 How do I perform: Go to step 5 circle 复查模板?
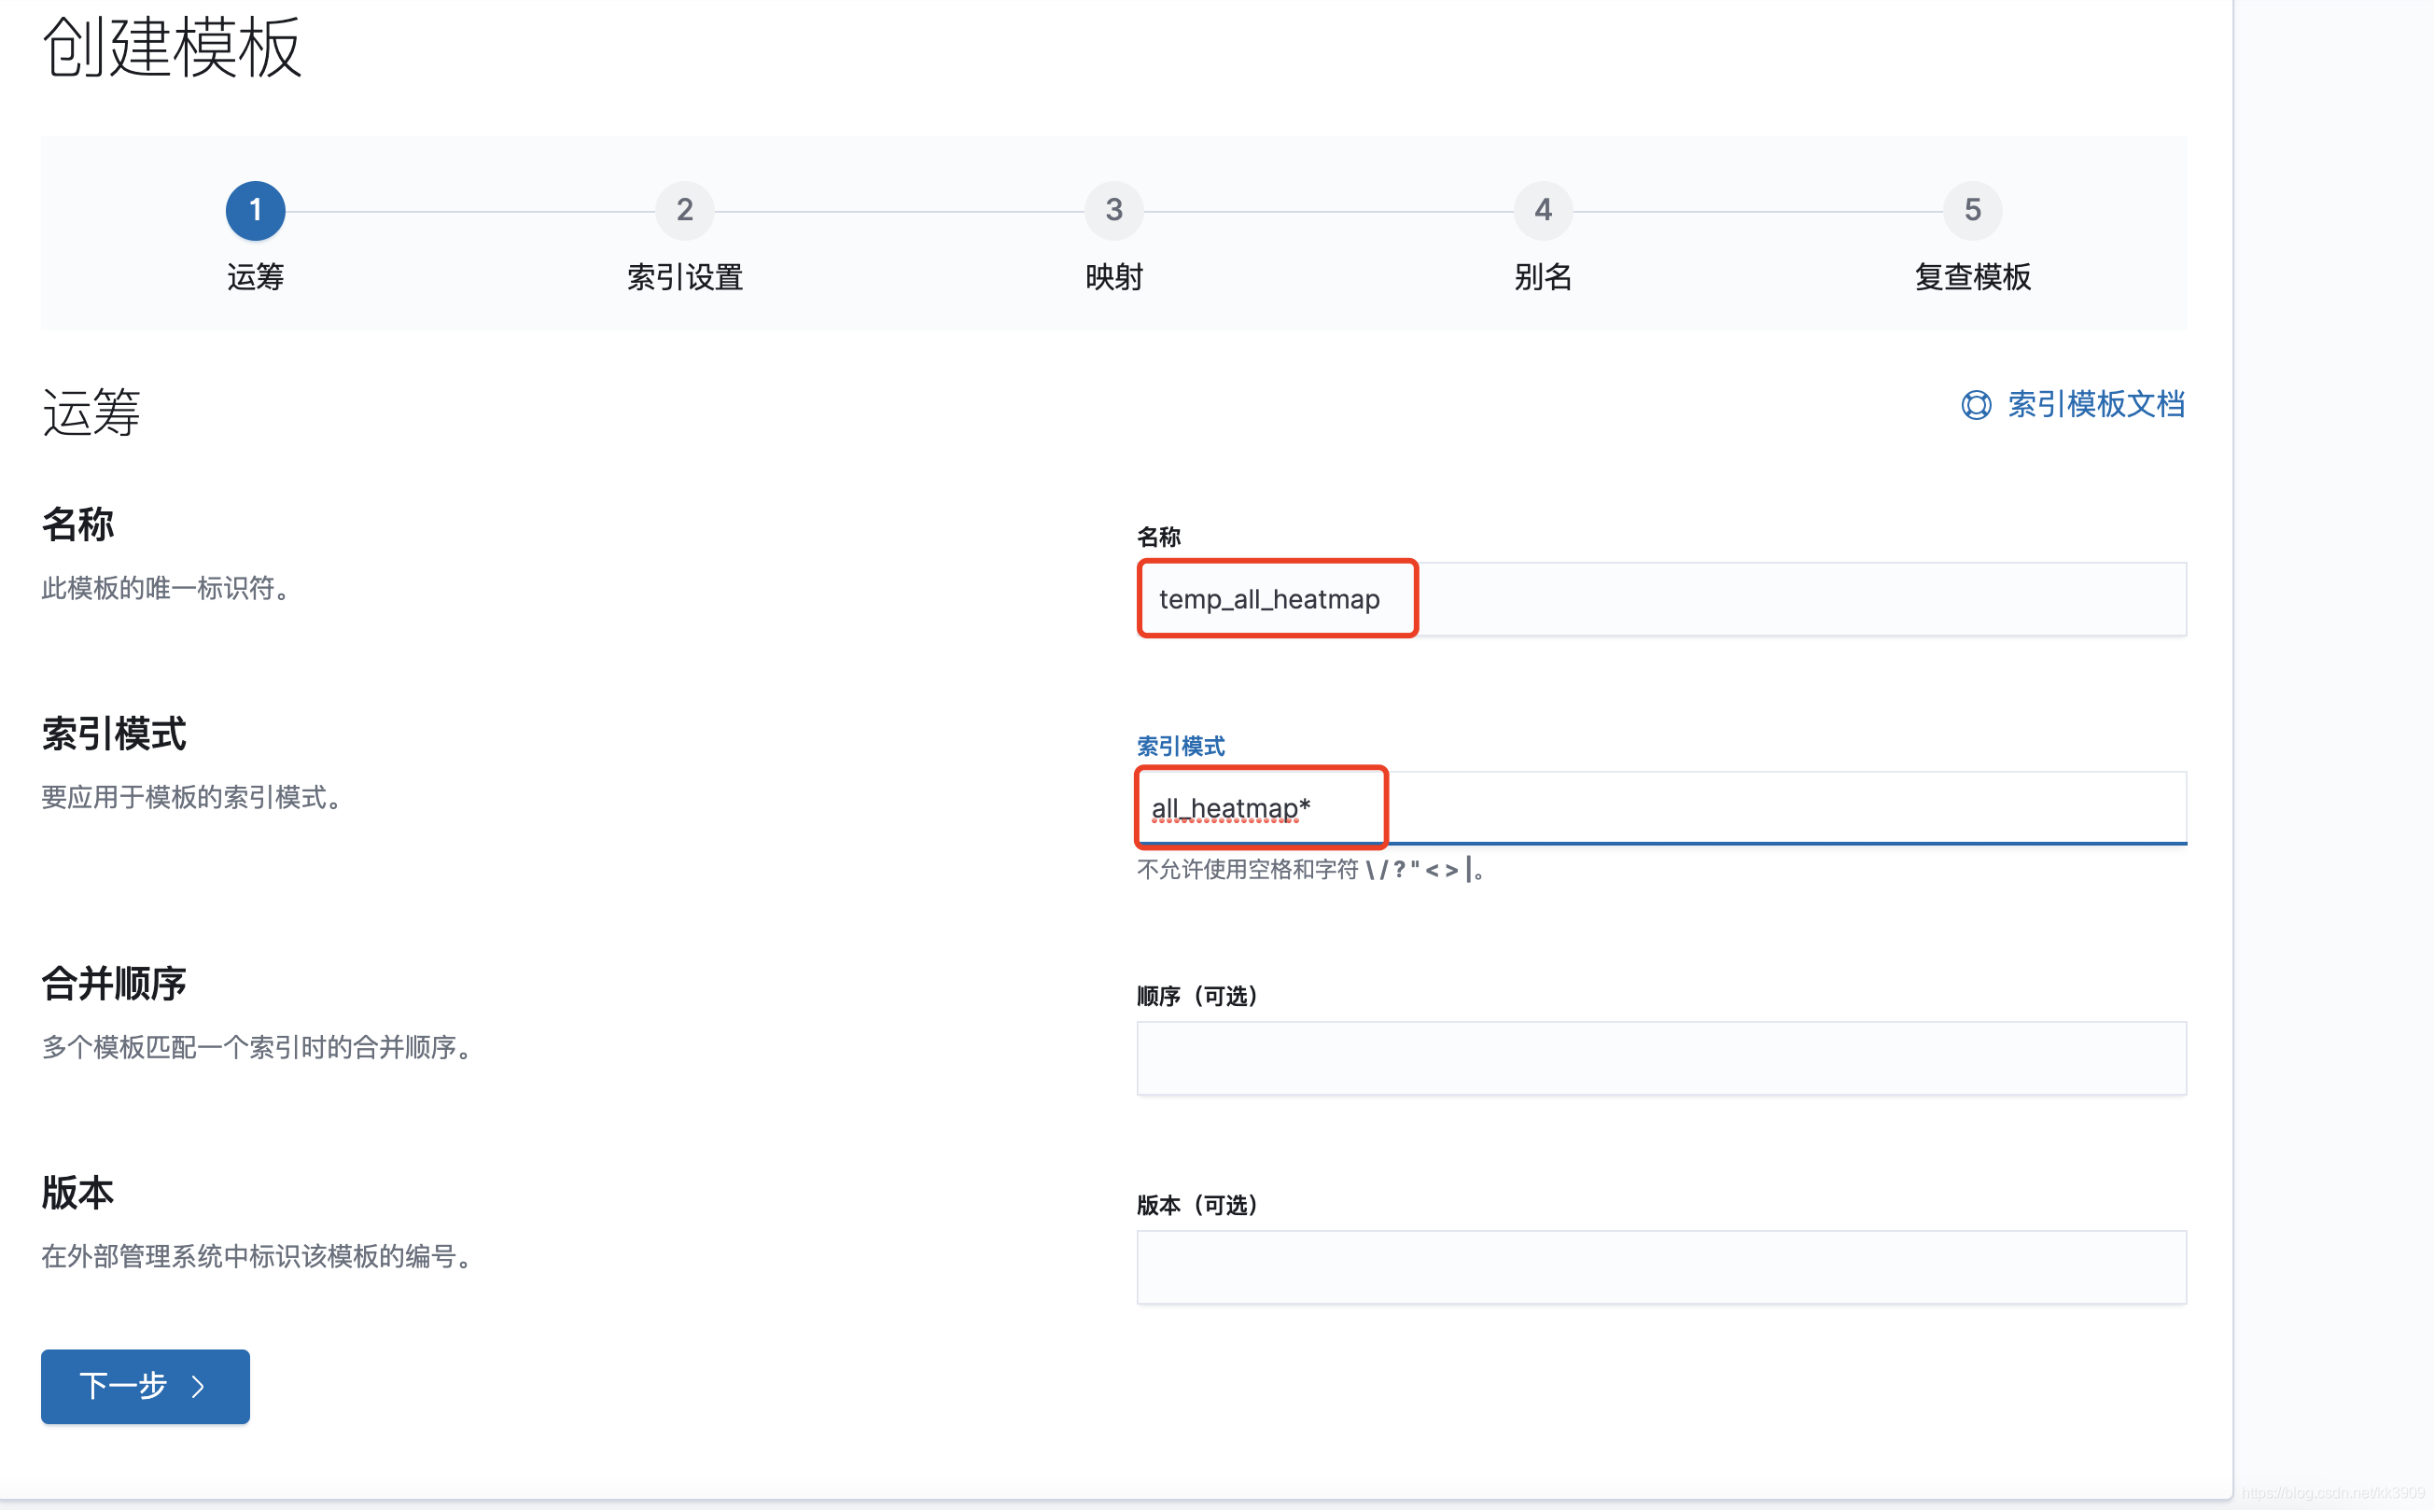click(x=1973, y=211)
